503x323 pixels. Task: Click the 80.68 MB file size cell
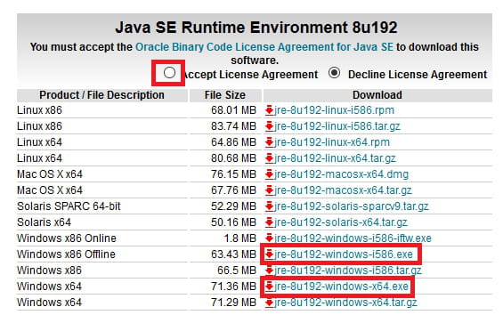(x=233, y=158)
